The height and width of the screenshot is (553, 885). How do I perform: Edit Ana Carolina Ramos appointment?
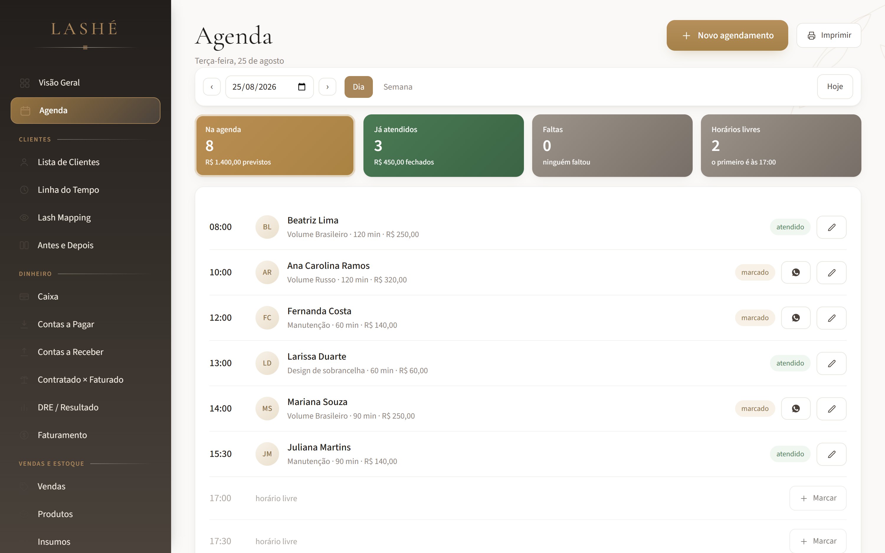[x=831, y=272]
